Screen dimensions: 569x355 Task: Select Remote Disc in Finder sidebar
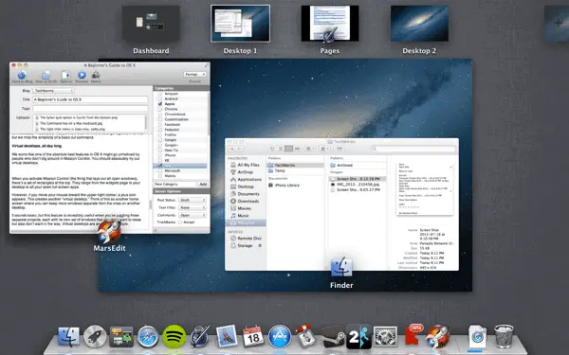click(246, 239)
